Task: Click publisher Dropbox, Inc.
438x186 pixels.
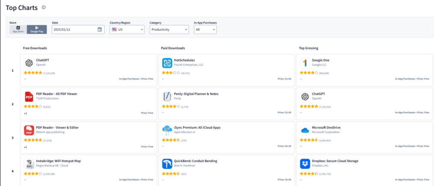Action: pyautogui.click(x=321, y=165)
